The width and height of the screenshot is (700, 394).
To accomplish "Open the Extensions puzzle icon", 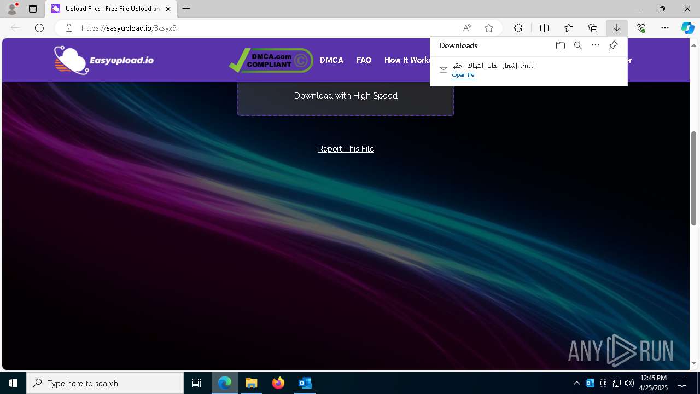I will (x=518, y=28).
